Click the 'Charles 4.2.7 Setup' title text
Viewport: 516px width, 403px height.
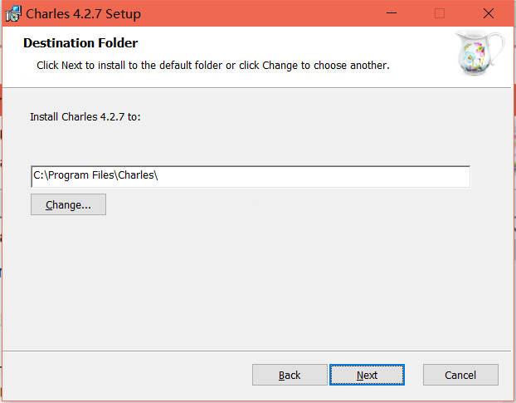[83, 14]
